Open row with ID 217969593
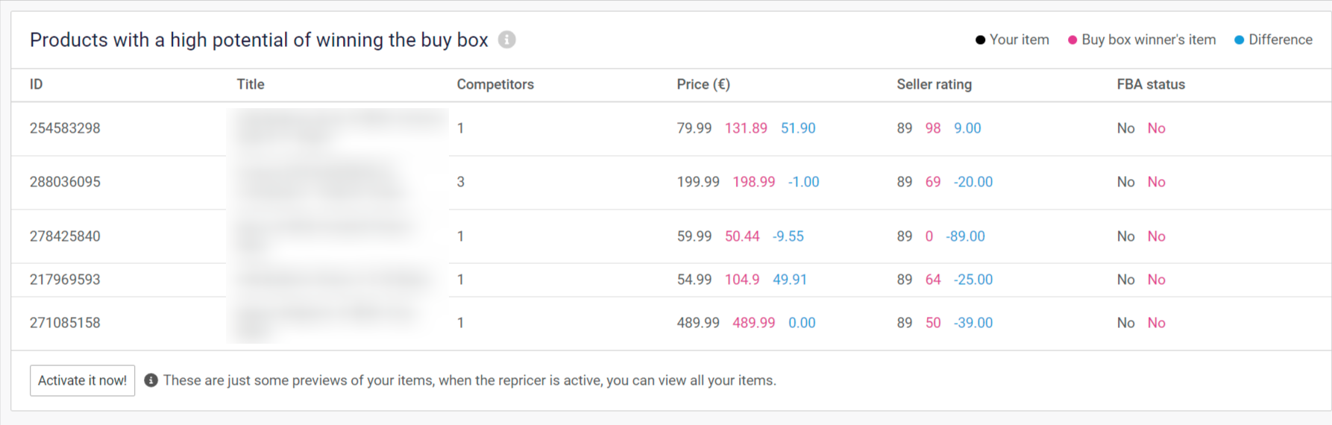 coord(65,280)
